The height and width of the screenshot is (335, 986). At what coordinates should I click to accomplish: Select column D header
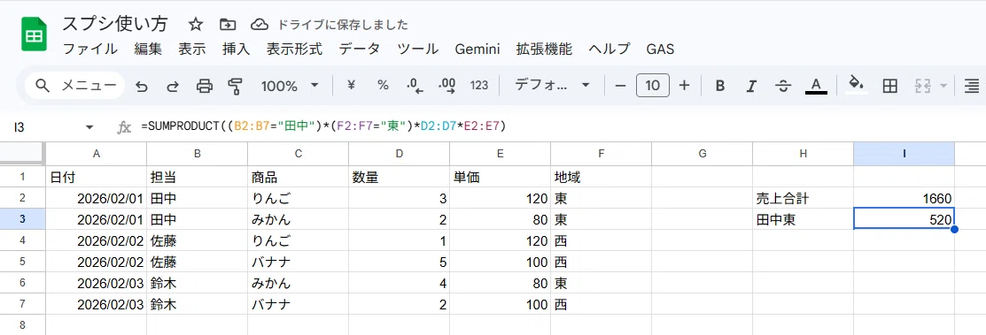(x=399, y=153)
